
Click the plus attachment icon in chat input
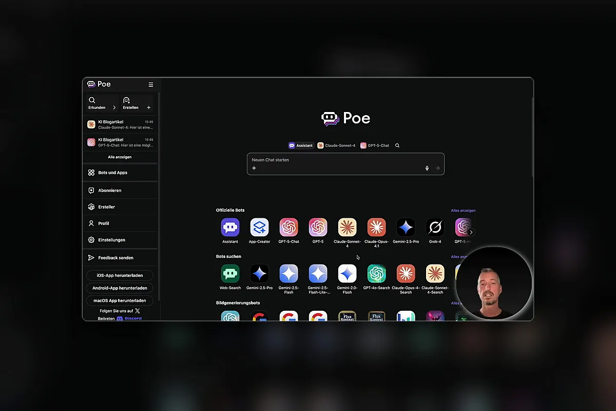[x=254, y=168]
